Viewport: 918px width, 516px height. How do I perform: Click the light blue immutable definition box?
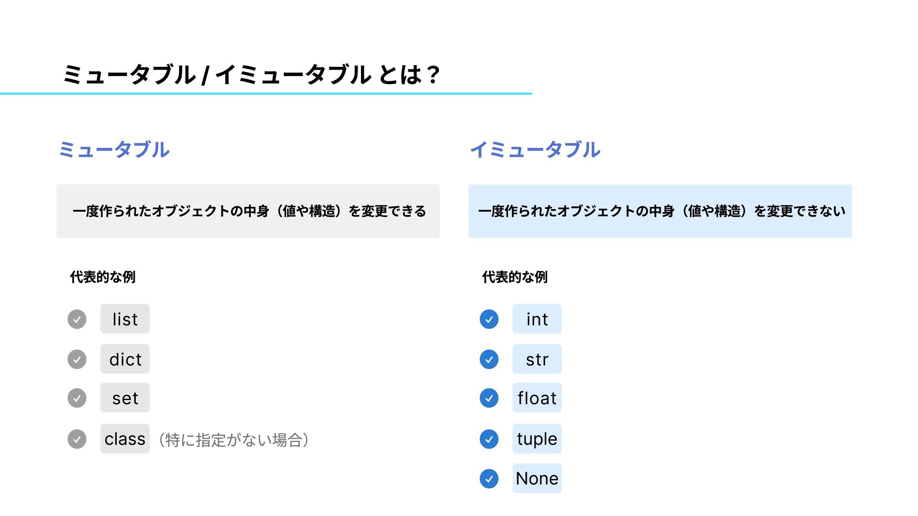(660, 211)
